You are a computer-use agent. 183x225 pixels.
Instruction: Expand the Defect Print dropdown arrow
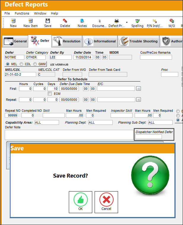(127, 22)
